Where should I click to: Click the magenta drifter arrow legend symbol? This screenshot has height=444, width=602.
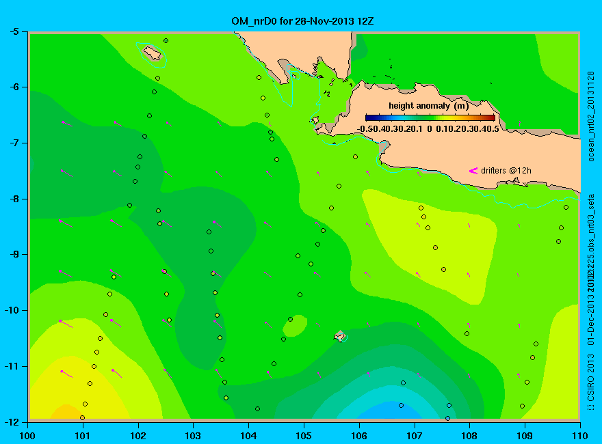473,171
